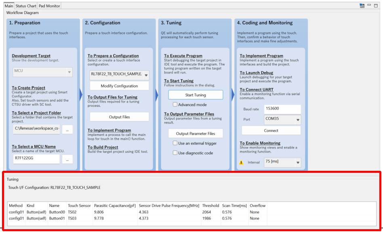Select the Button01 row in tuning table
This screenshot has height=232, width=383.
57,218
